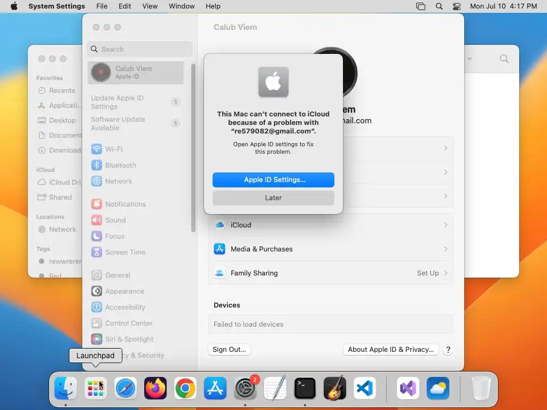Image resolution: width=547 pixels, height=410 pixels.
Task: Open the Apple menu
Action: point(14,6)
